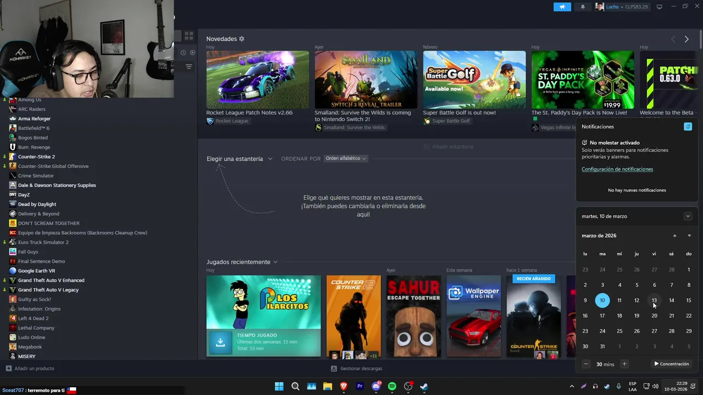Select Google Earth VR in library list
703x395 pixels.
36,270
